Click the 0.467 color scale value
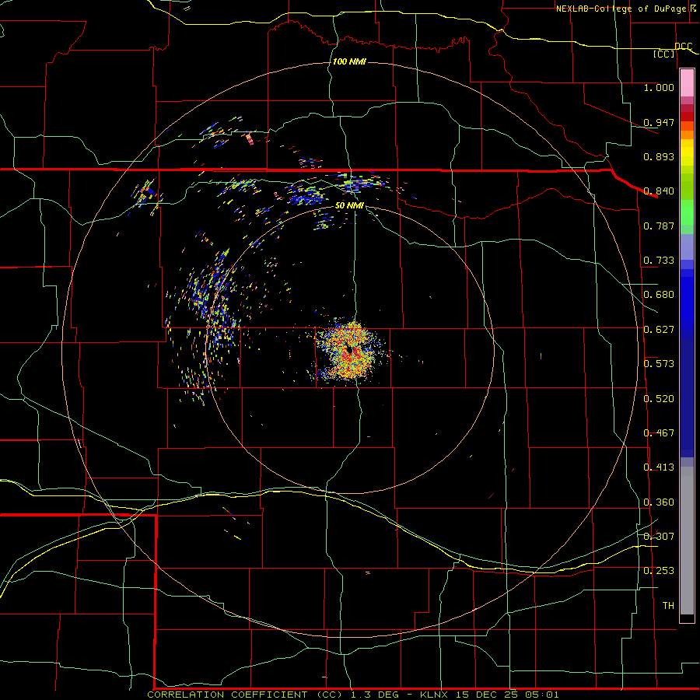Image resolution: width=700 pixels, height=700 pixels. (x=659, y=433)
